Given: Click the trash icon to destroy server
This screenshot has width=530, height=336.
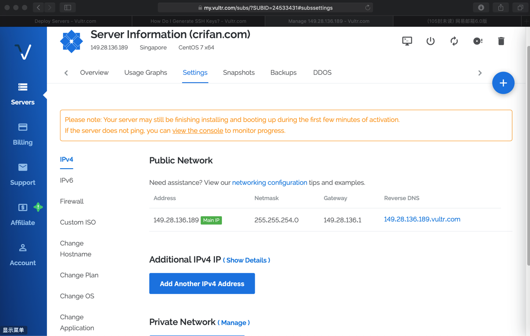Looking at the screenshot, I should click(501, 41).
